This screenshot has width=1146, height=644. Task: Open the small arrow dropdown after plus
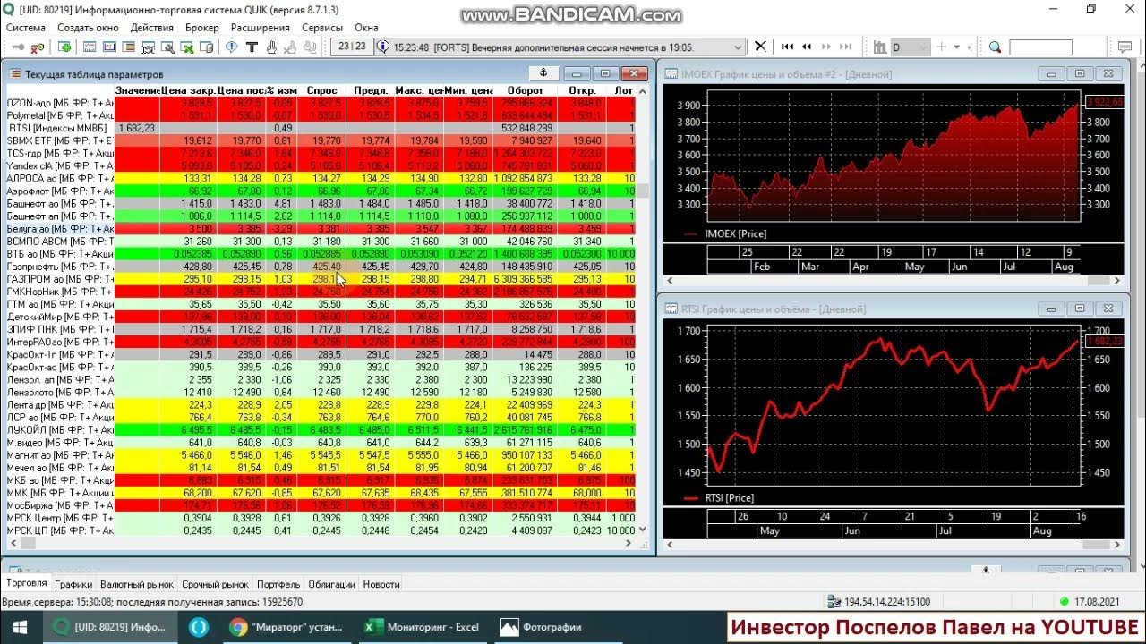tap(956, 47)
